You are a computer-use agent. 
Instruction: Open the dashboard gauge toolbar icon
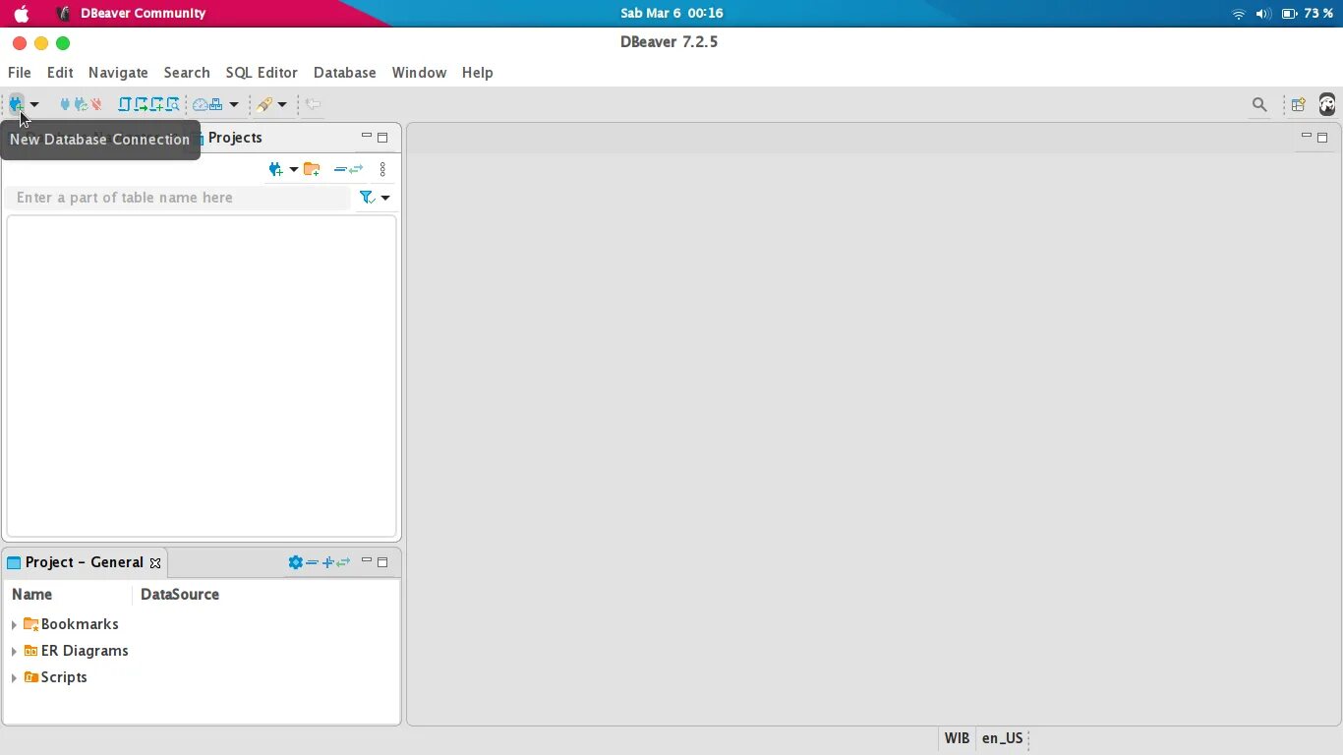click(201, 104)
